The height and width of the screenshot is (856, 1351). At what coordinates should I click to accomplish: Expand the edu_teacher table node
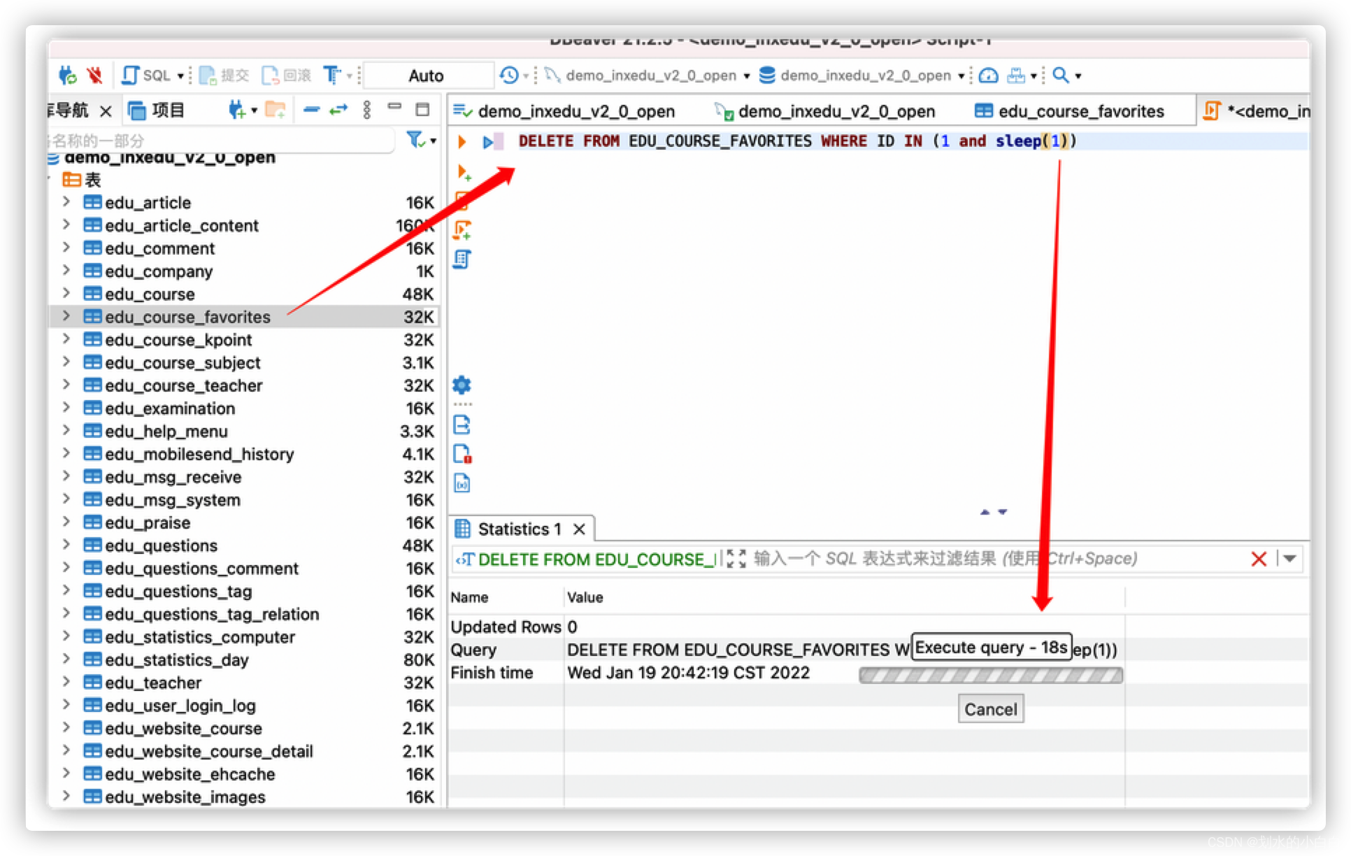pos(66,681)
